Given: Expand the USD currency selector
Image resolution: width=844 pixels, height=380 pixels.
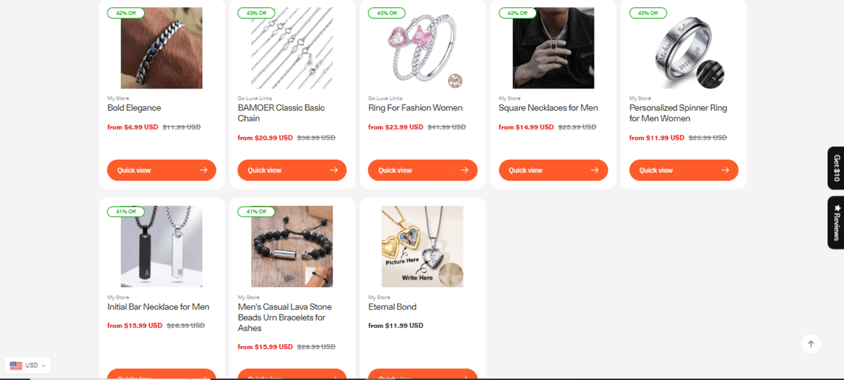Looking at the screenshot, I should point(28,365).
